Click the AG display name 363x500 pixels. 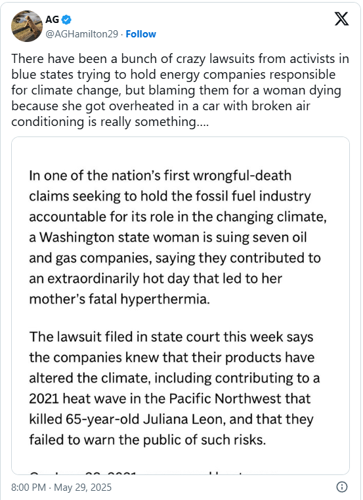pos(52,20)
